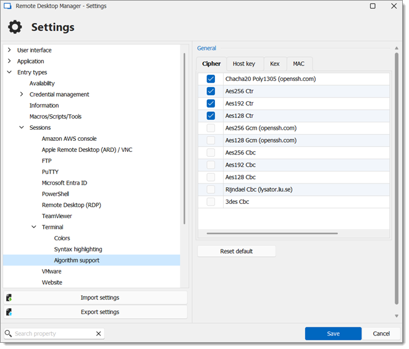
Task: Switch to the Host key tab
Action: 244,64
